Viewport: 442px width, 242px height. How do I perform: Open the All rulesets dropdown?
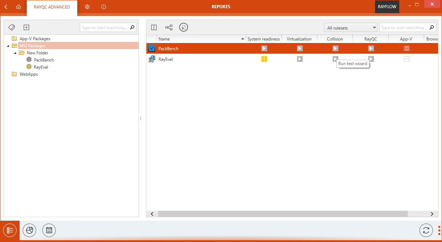tap(350, 27)
